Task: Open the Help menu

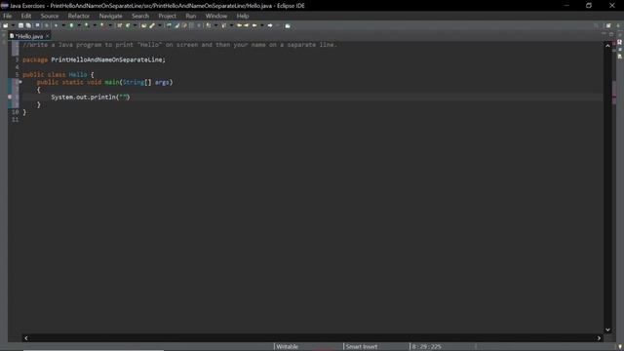Action: tap(243, 16)
